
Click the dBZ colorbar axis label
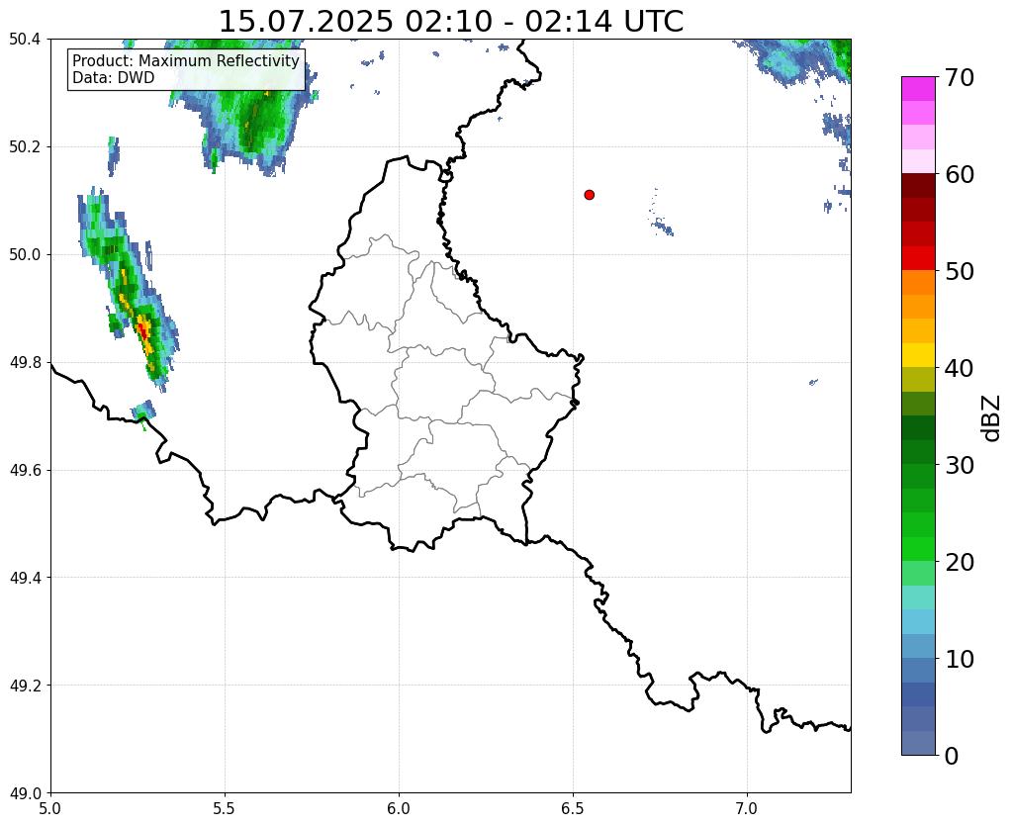(x=992, y=418)
